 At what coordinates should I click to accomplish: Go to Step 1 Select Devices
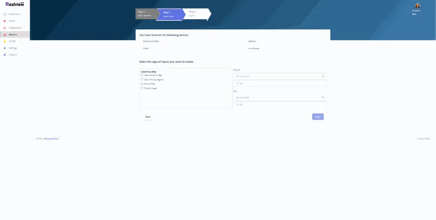point(146,14)
